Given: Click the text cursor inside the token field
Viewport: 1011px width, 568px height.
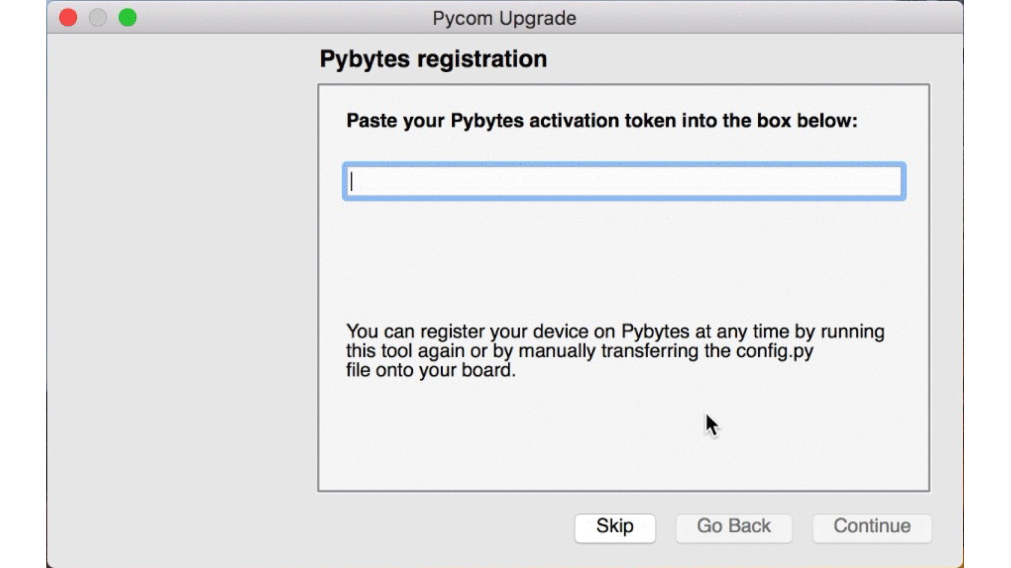Looking at the screenshot, I should [x=351, y=181].
